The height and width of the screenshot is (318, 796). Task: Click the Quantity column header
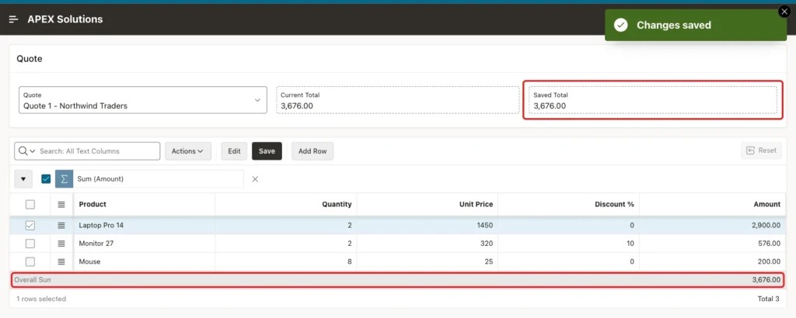(x=286, y=205)
